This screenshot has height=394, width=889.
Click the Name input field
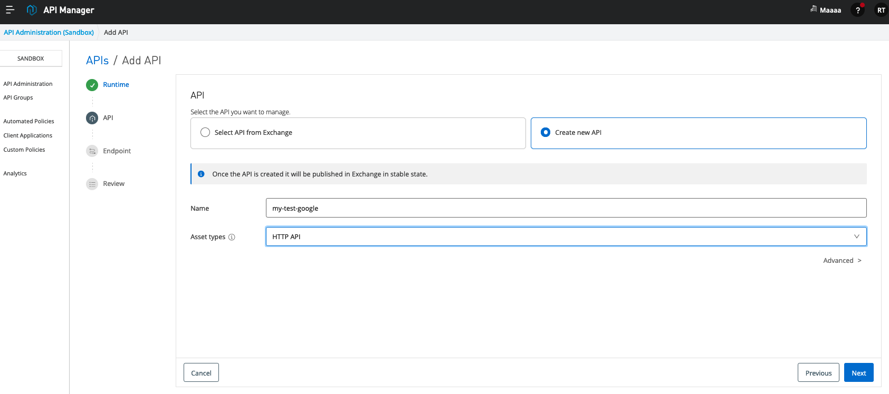coord(566,208)
